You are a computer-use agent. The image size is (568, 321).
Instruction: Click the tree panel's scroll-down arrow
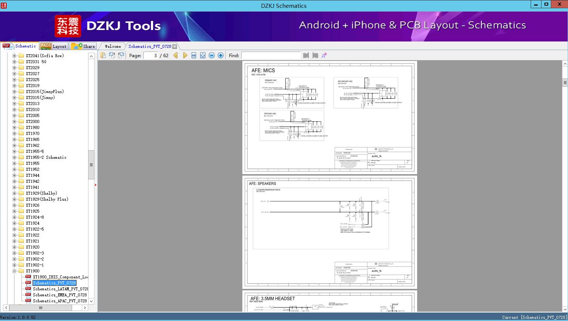click(x=91, y=301)
